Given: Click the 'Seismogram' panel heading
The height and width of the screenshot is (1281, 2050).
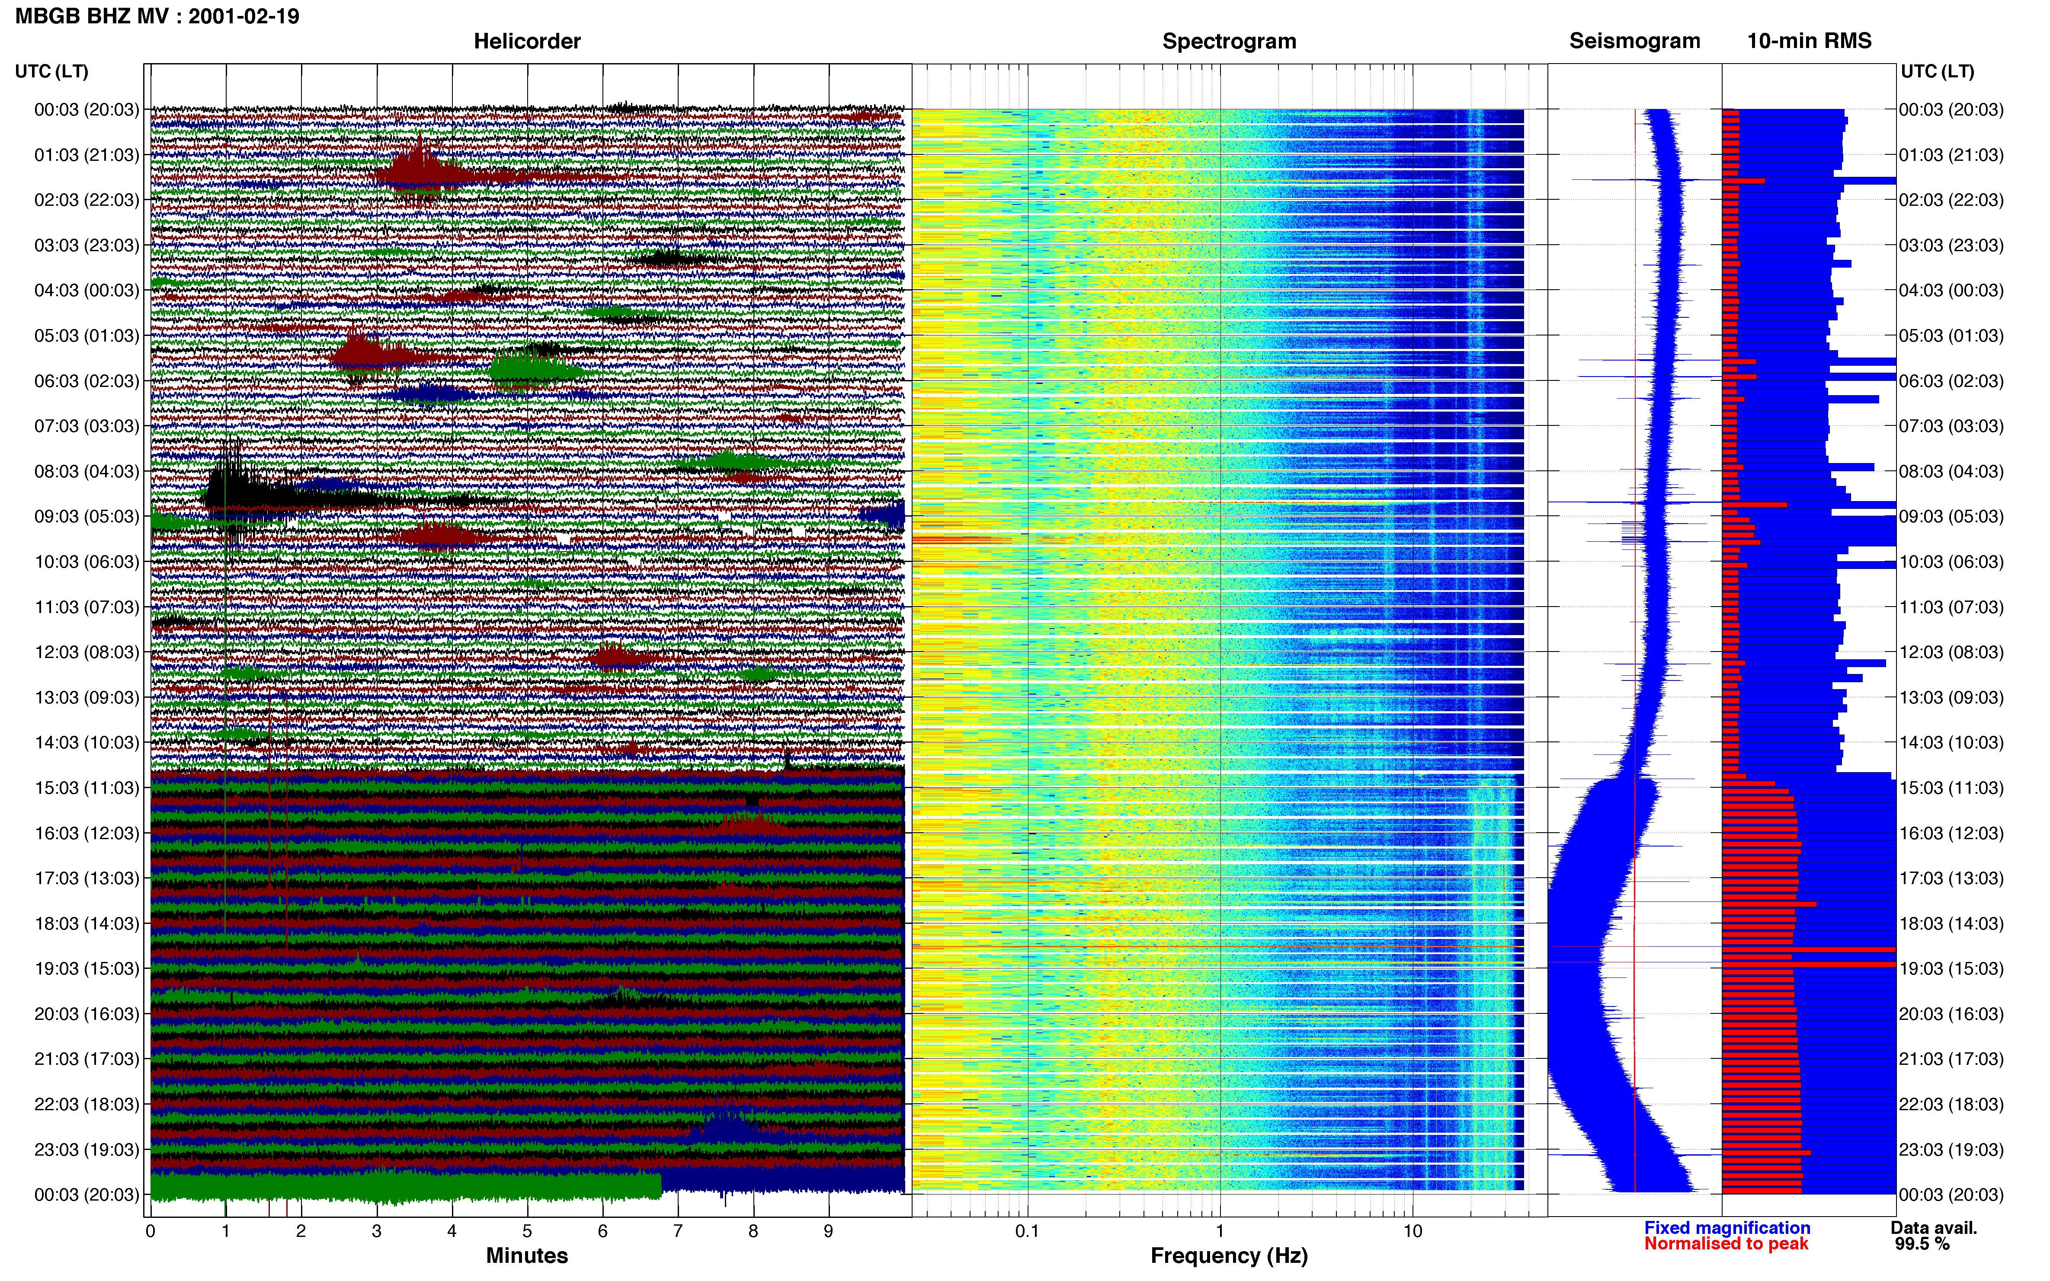Looking at the screenshot, I should click(x=1635, y=42).
